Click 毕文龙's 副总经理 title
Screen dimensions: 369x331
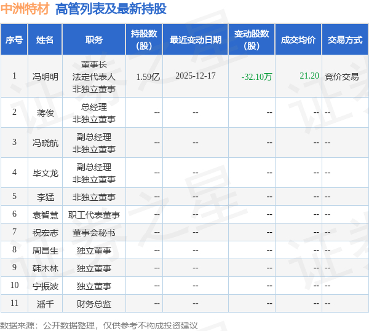coord(94,167)
